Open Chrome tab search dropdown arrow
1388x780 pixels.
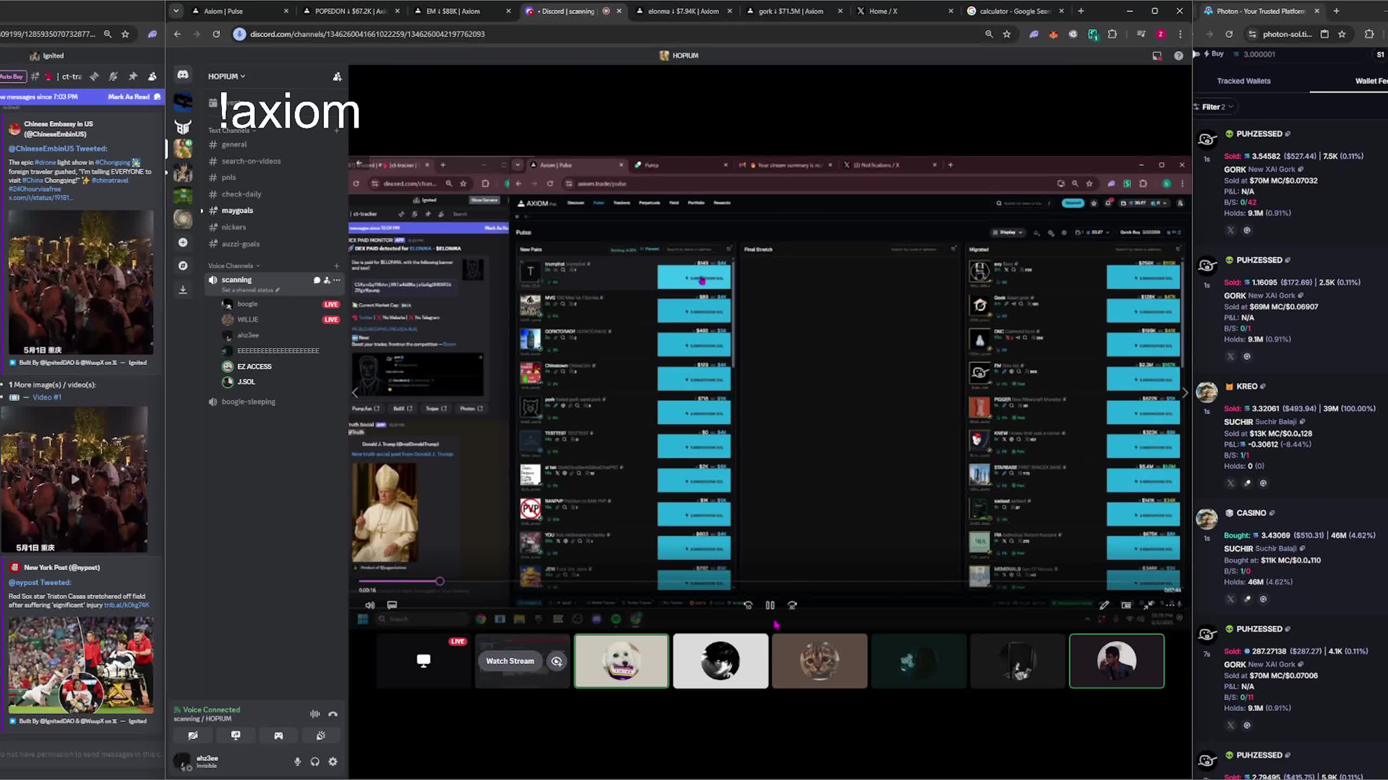pos(176,11)
